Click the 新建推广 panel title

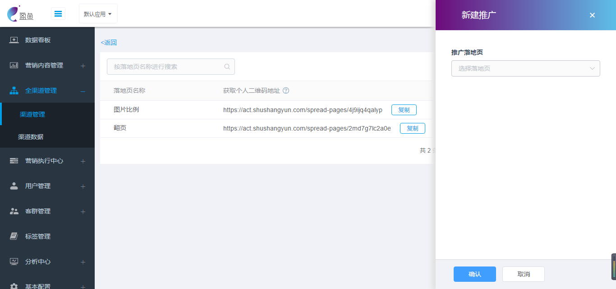479,15
